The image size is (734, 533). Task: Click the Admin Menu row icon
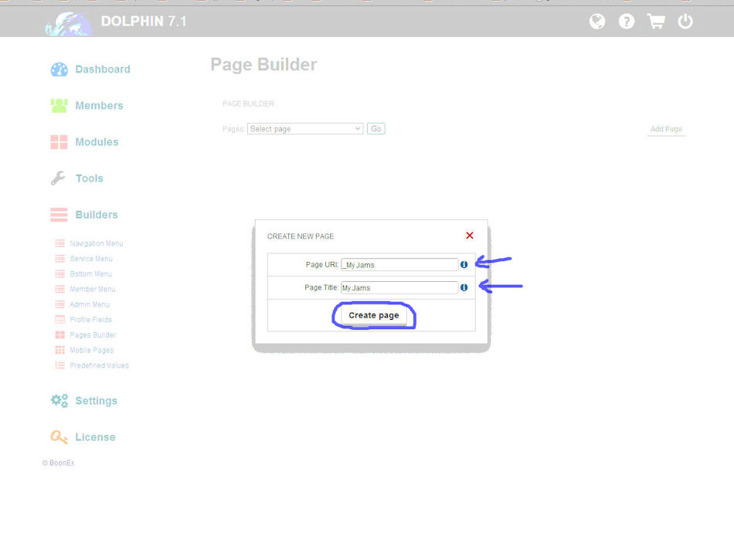(x=60, y=304)
